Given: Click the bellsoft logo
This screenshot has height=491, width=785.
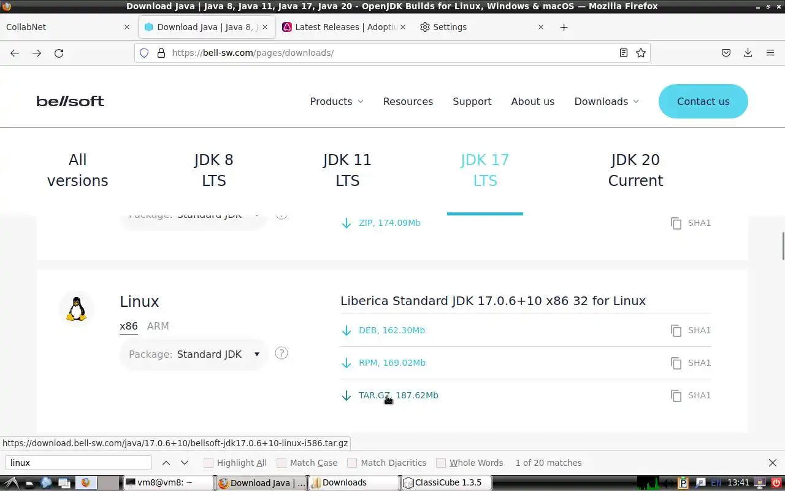Looking at the screenshot, I should pos(70,101).
